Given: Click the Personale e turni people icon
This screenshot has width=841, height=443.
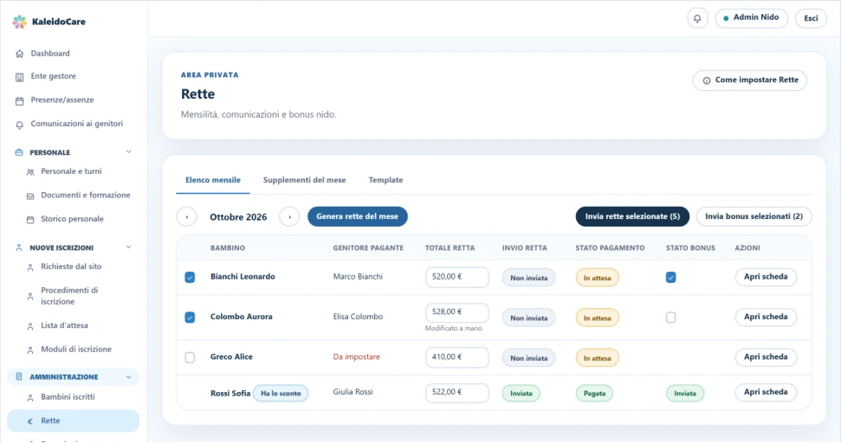Looking at the screenshot, I should coord(30,172).
